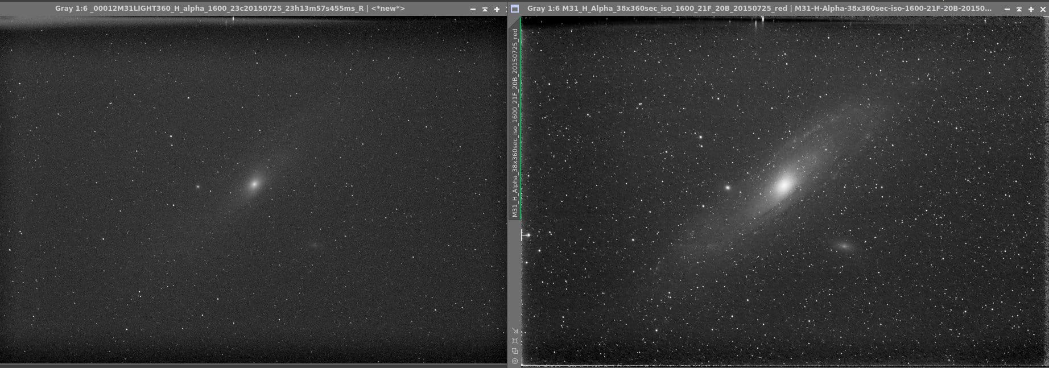Close the M31_H_Alpha_38x360sec image window
This screenshot has width=1049, height=368.
pos(1042,9)
